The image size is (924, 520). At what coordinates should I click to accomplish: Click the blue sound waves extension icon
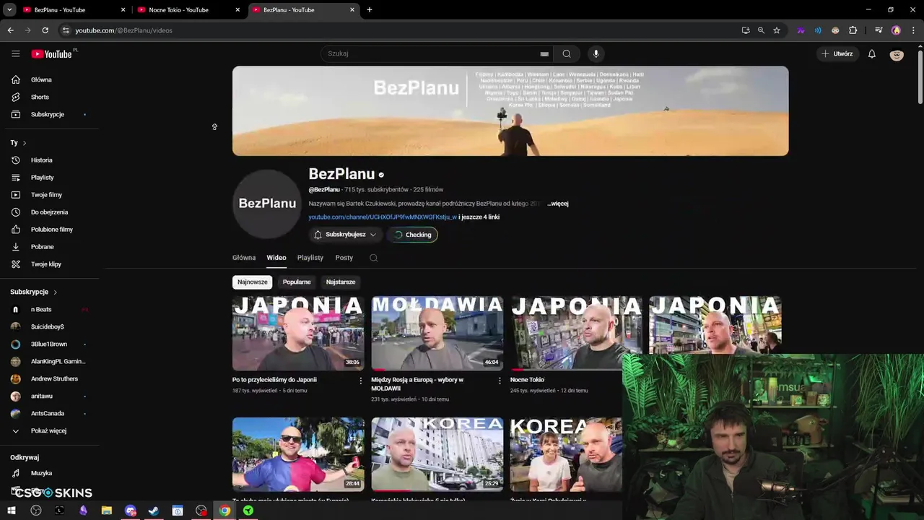pos(818,30)
